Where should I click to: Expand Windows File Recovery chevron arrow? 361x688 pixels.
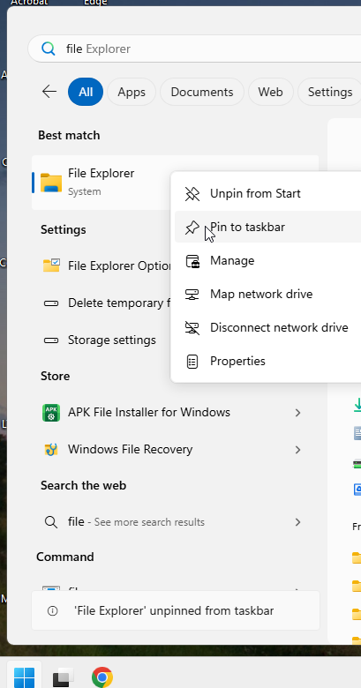tap(297, 450)
